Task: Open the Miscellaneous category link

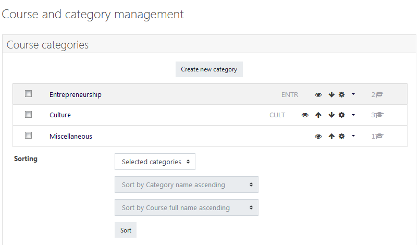Action: [x=71, y=137]
